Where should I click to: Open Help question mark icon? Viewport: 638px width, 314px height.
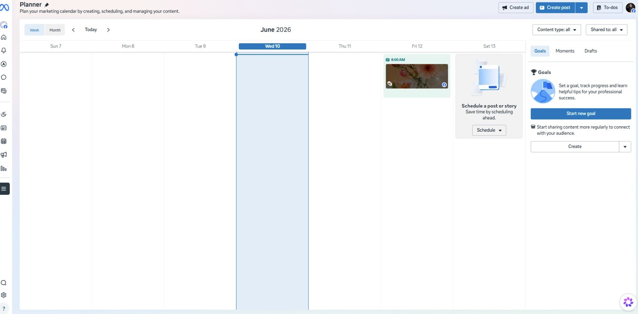pos(4,309)
